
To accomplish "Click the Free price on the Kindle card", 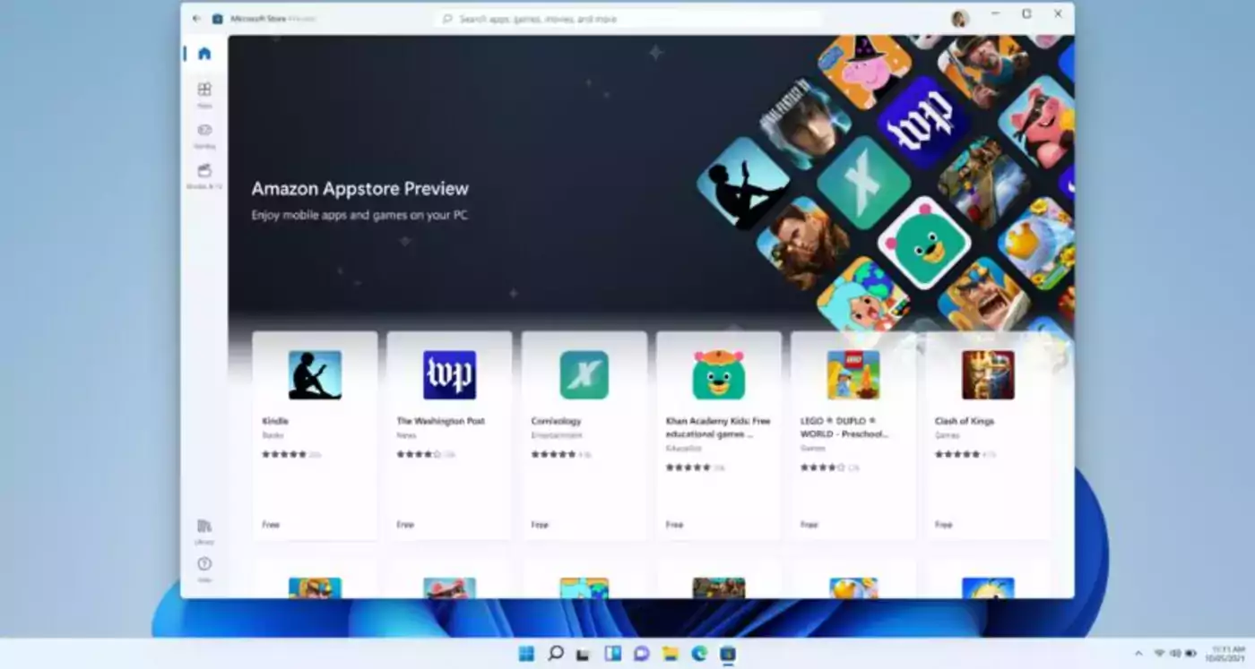I will tap(271, 525).
